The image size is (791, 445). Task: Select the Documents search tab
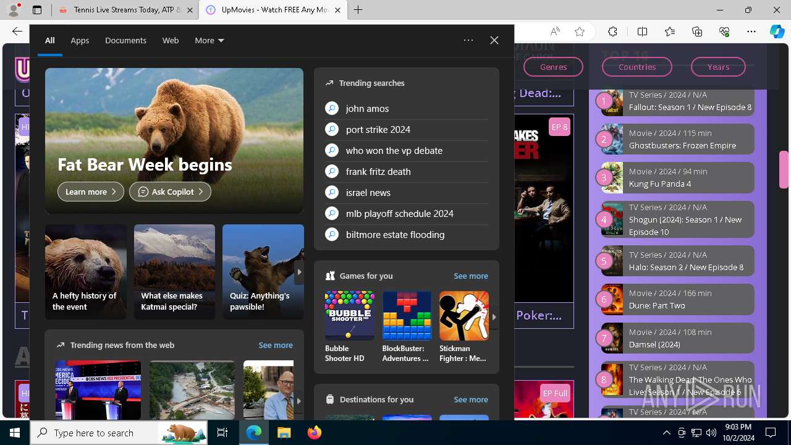125,40
